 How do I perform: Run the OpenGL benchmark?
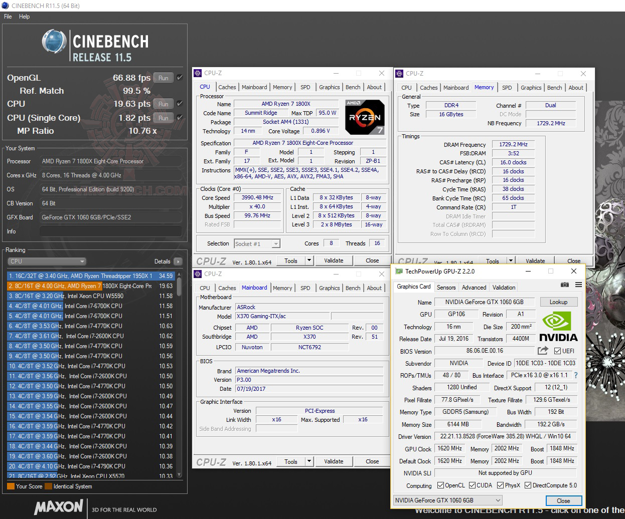pos(164,78)
